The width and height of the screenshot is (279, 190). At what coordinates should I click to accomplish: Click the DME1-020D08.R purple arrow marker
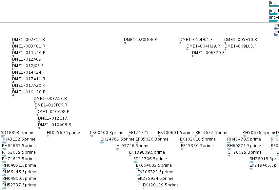click(125, 43)
